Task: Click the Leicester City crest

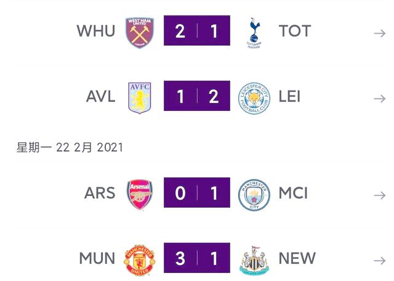Action: point(254,97)
